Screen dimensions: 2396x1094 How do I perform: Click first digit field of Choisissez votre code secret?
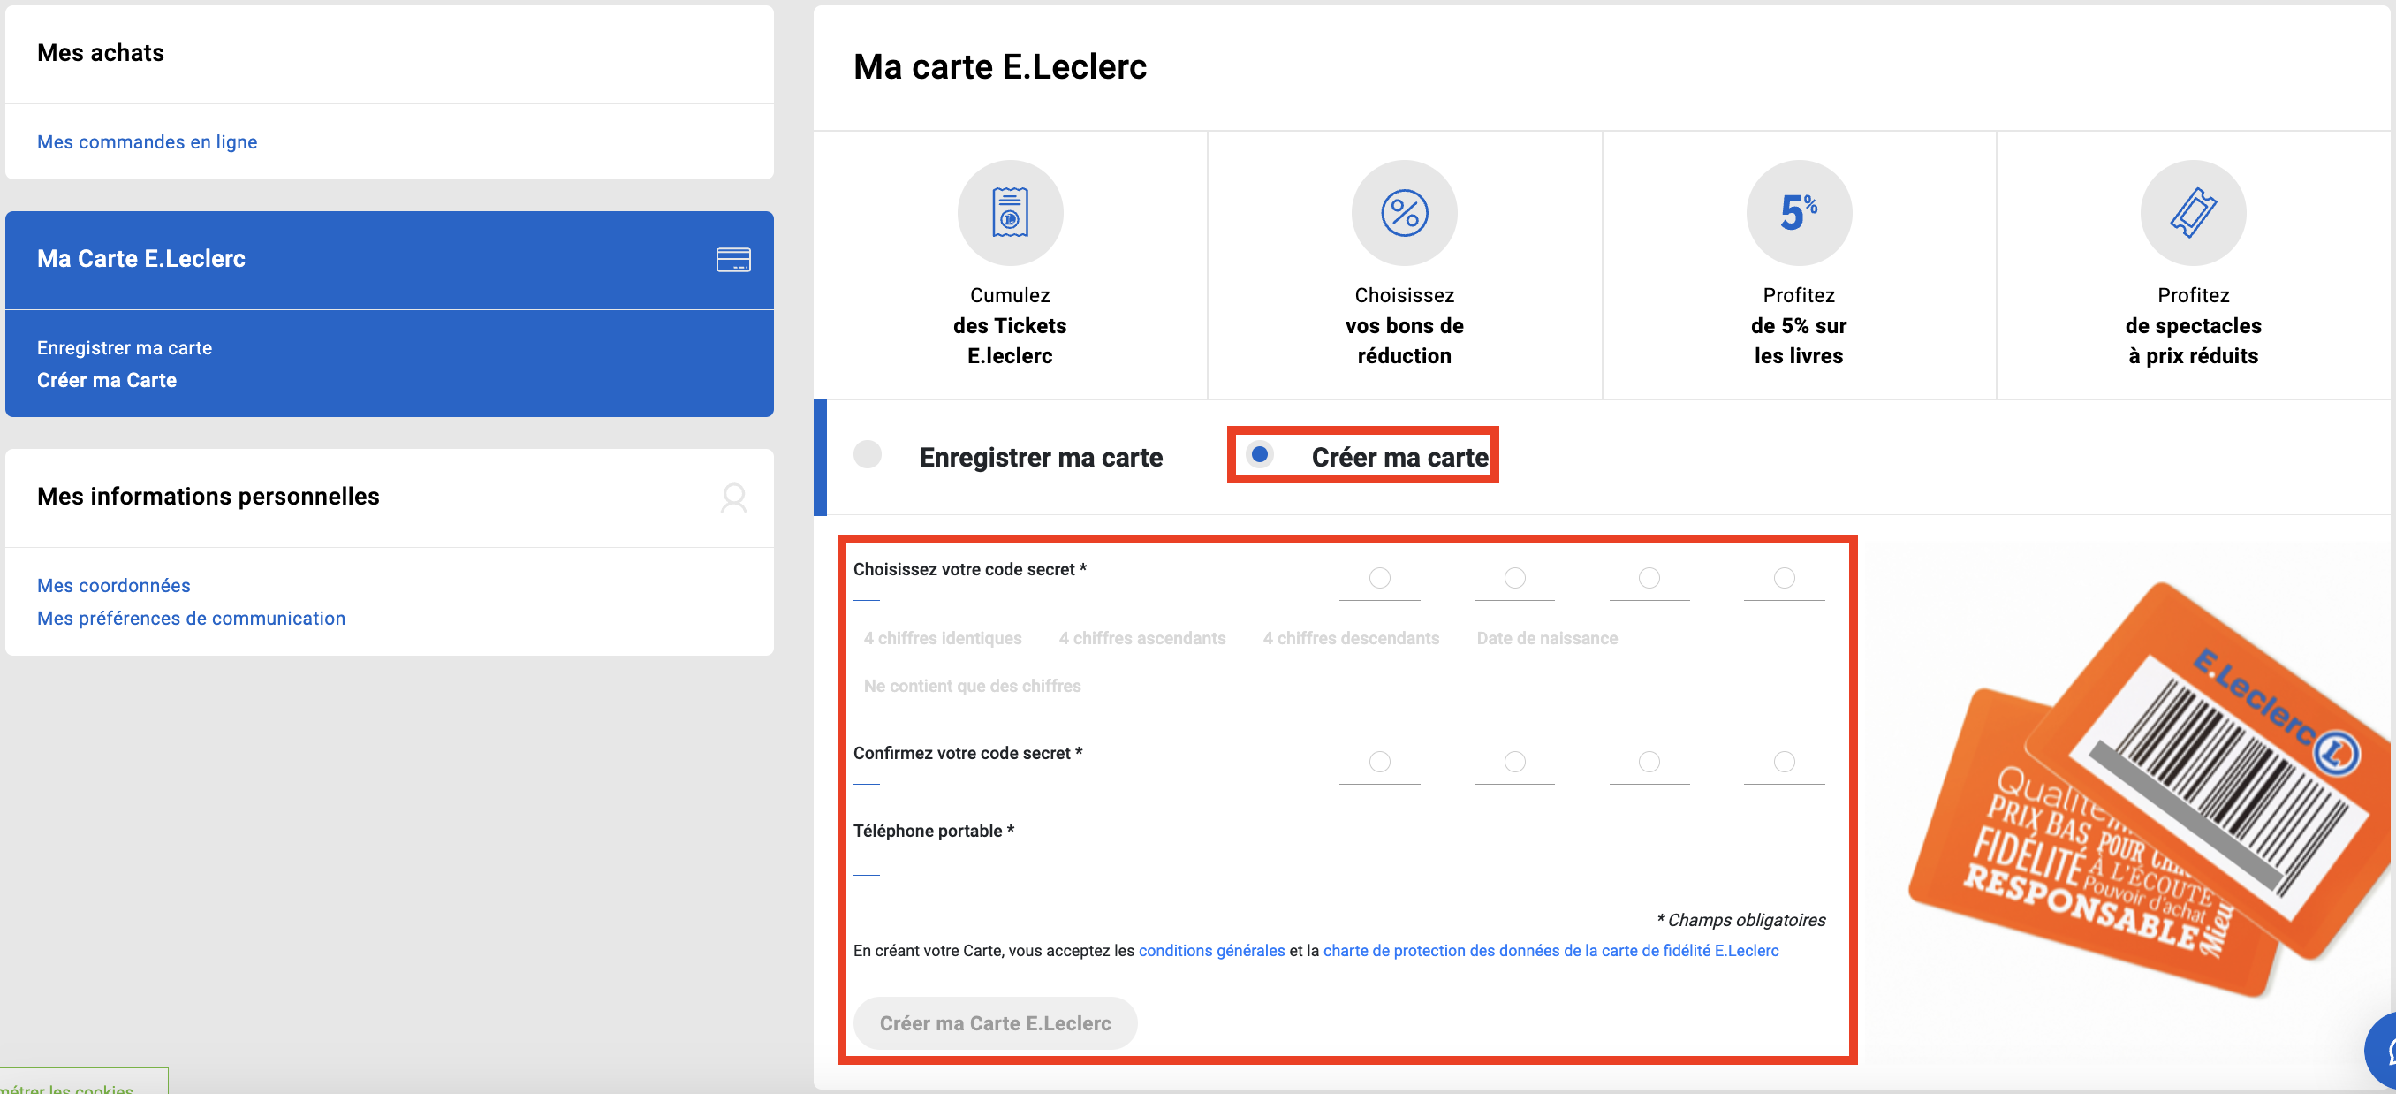click(x=1379, y=580)
